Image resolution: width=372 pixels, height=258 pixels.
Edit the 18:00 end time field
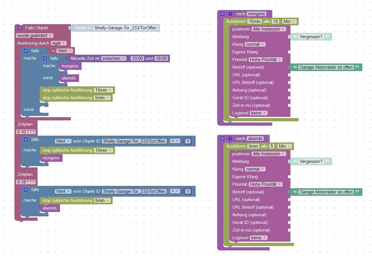click(x=161, y=58)
